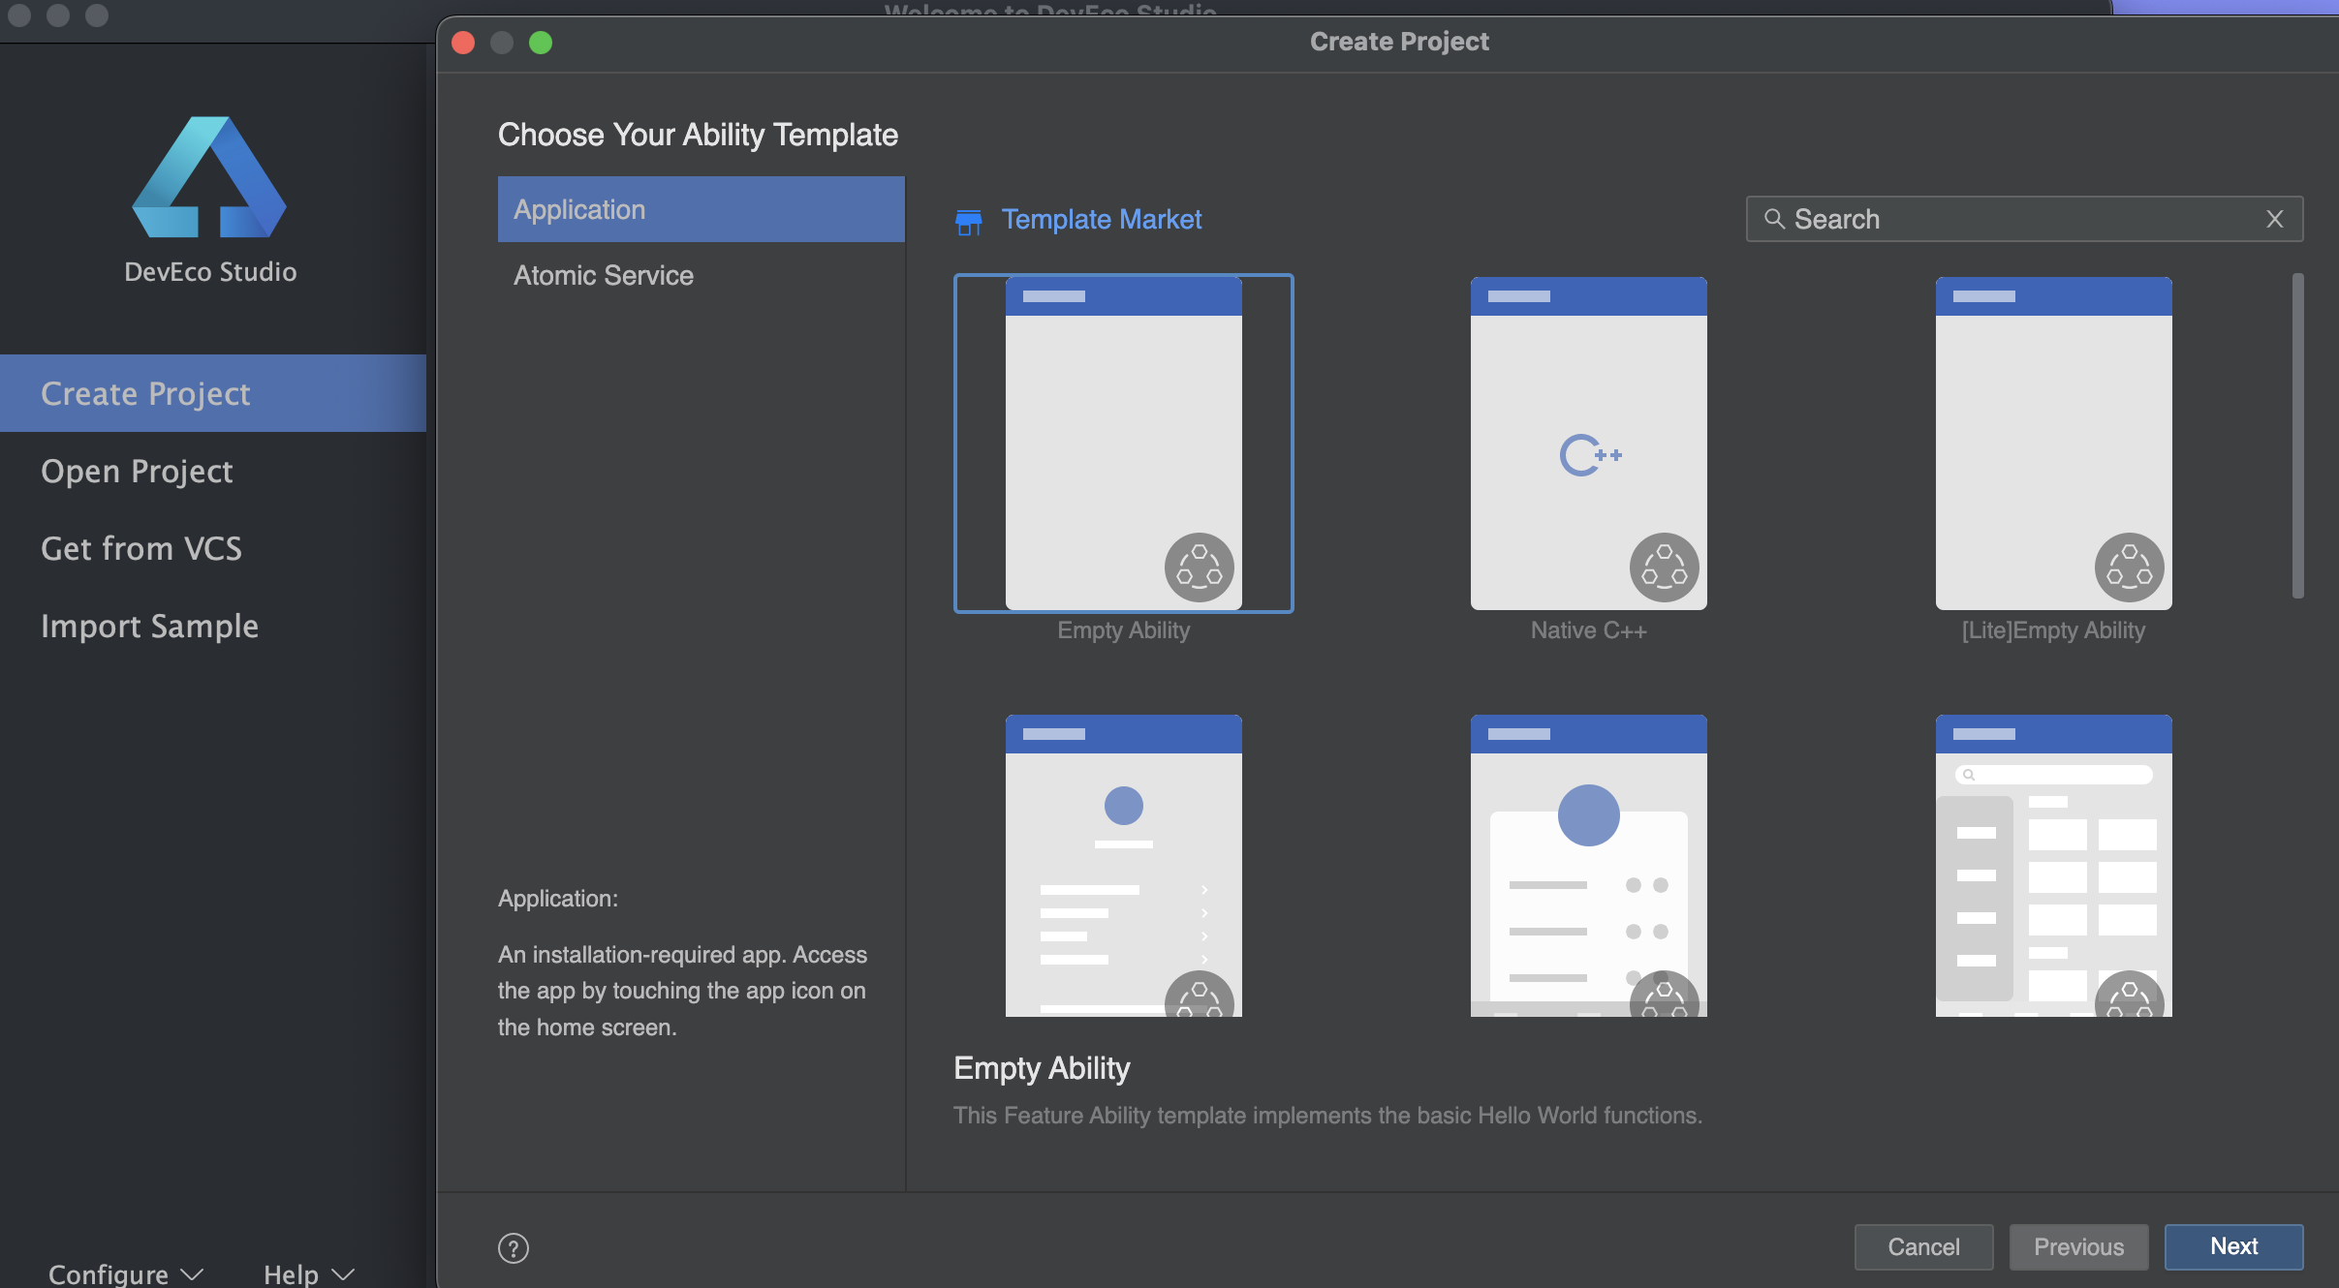Click the search magnifier icon
Screen dimensions: 2339x1288
pyautogui.click(x=1774, y=219)
